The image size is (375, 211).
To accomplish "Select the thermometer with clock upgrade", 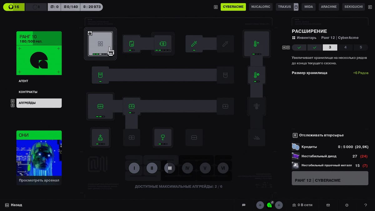I will [x=256, y=75].
